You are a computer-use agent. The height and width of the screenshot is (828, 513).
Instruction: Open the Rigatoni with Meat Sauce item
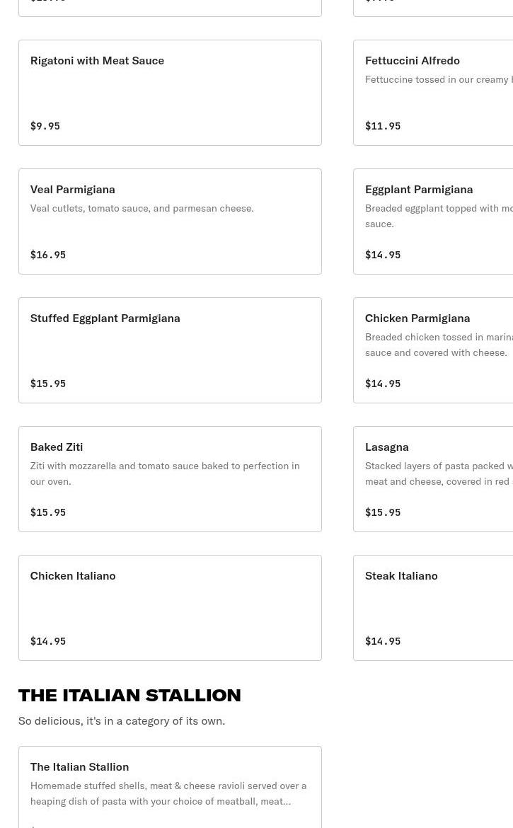pyautogui.click(x=170, y=93)
